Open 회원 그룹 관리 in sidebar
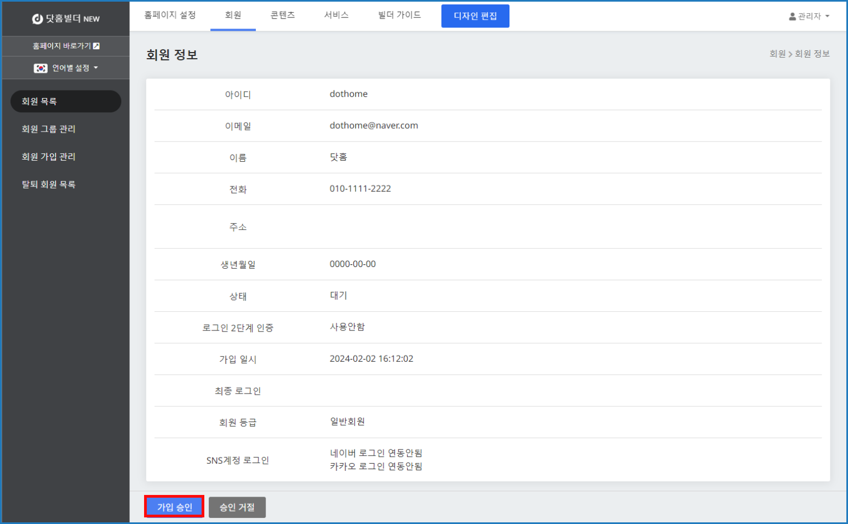This screenshot has width=848, height=524. 49,129
